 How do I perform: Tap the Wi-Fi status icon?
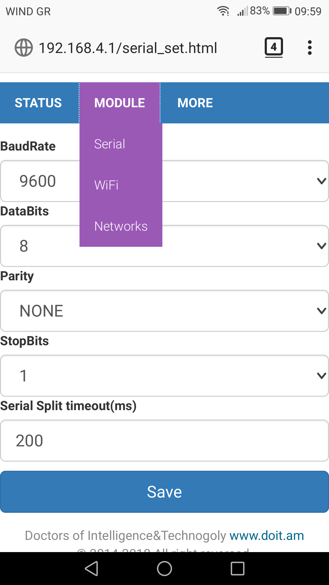click(223, 11)
